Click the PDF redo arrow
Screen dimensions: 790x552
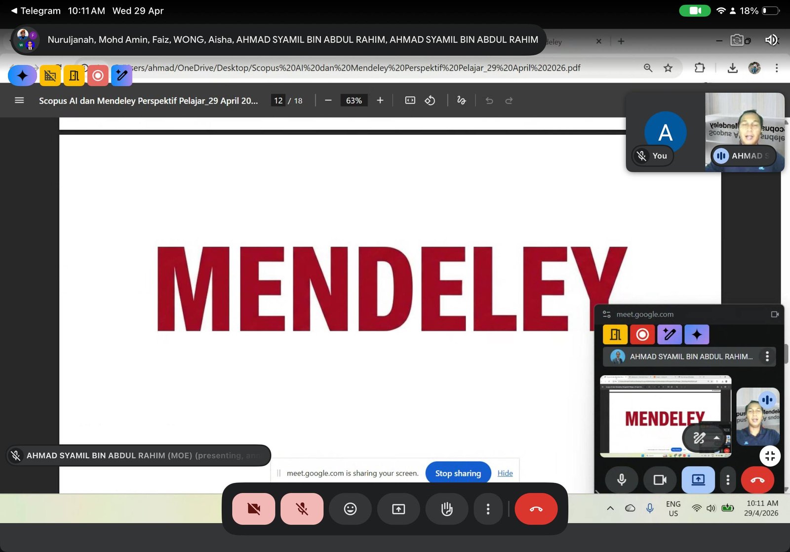pos(509,101)
